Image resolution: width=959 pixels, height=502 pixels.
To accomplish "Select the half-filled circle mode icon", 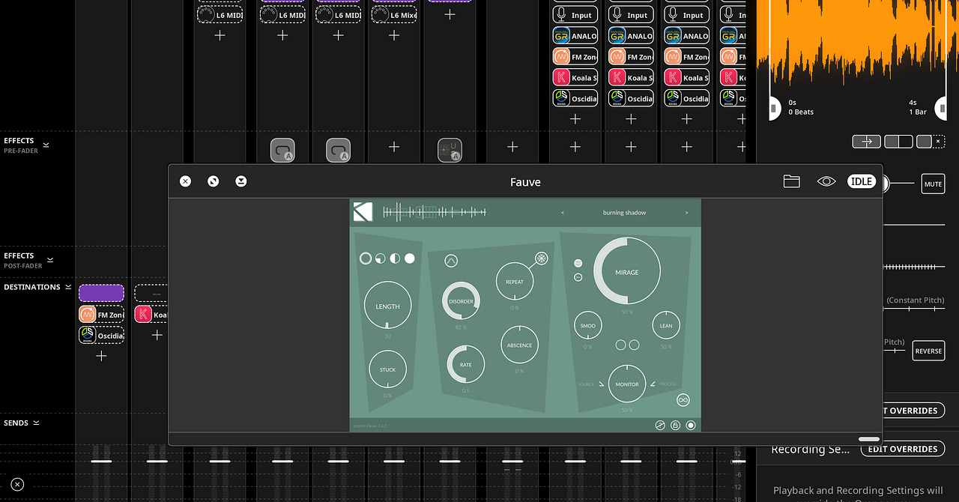I will [x=395, y=258].
